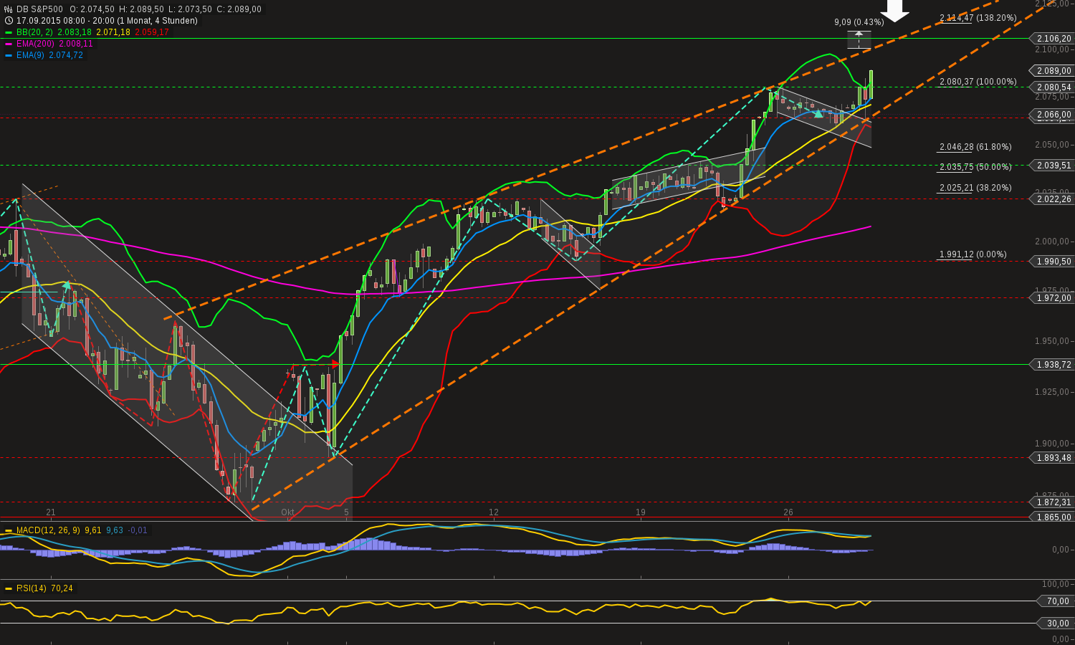Click date label 5 on the time axis

click(x=346, y=512)
